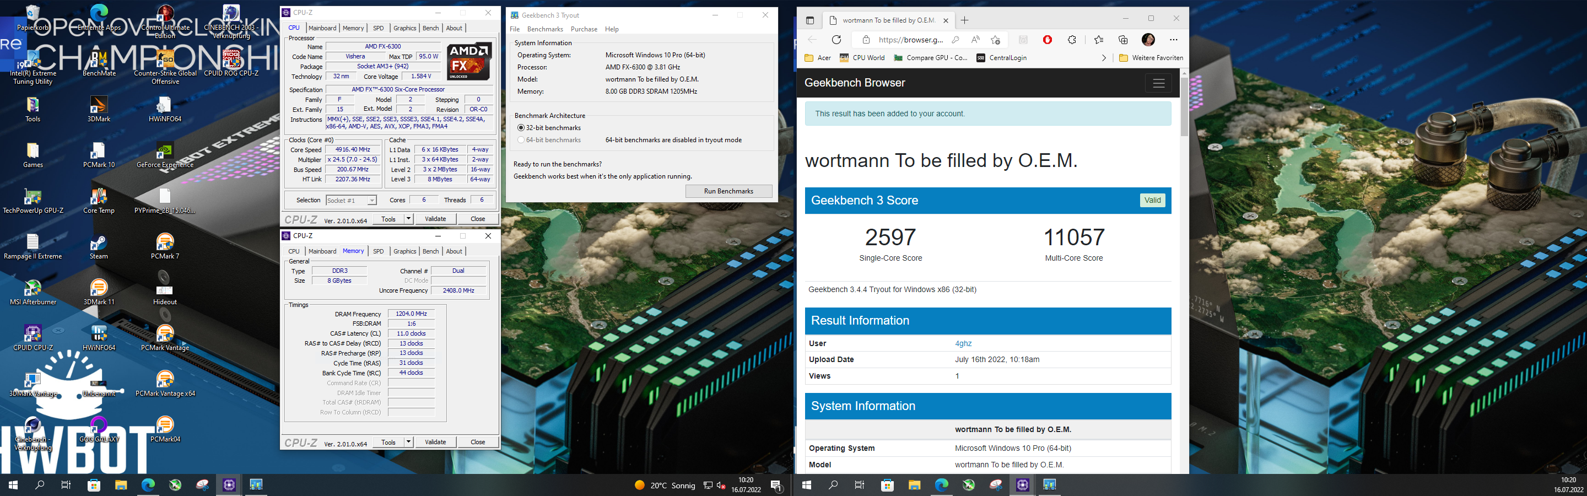
Task: Open Microsoft Store on left taskbar
Action: click(94, 485)
